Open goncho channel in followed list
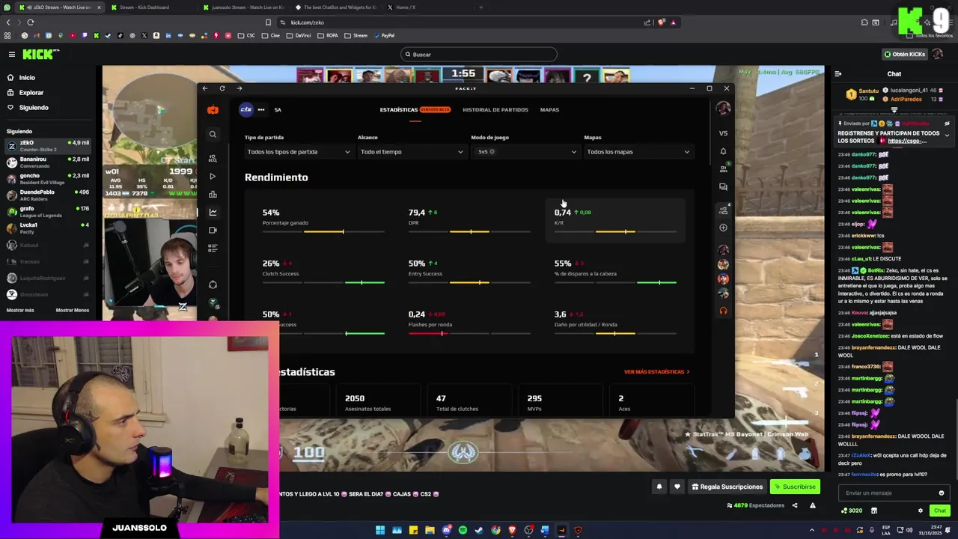The image size is (958, 539). [x=48, y=178]
